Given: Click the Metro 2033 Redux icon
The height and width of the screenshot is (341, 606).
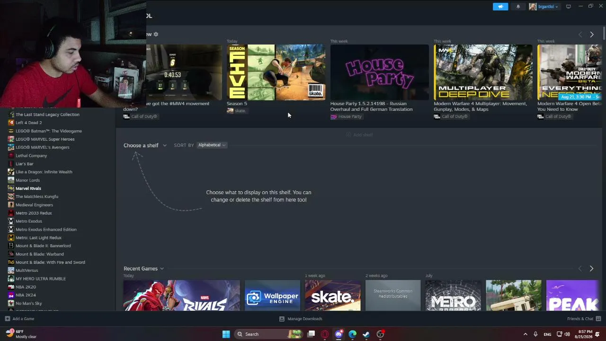Looking at the screenshot, I should [x=11, y=213].
